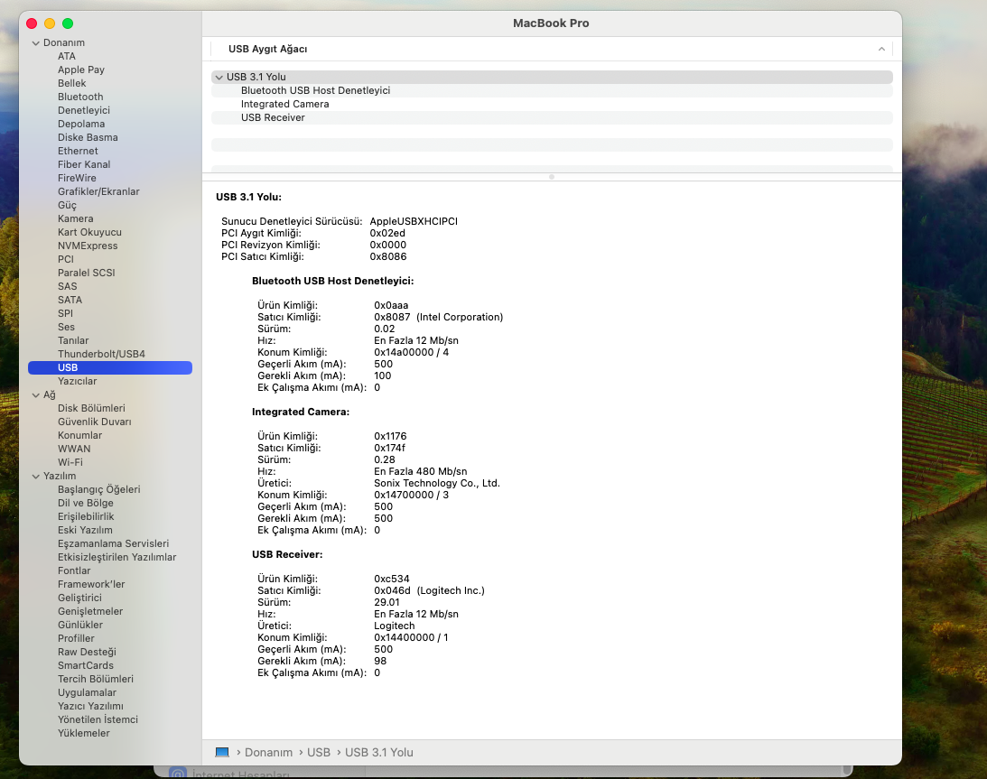Collapse the Ağ sidebar section

(35, 394)
